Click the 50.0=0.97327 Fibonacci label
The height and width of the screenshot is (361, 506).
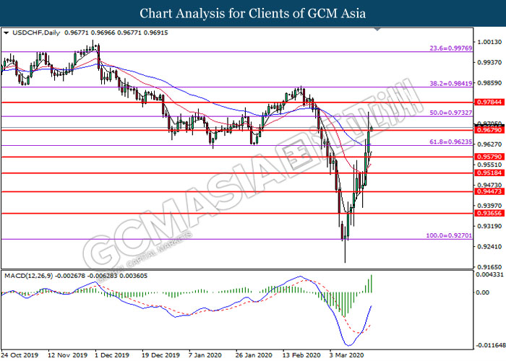pos(450,113)
